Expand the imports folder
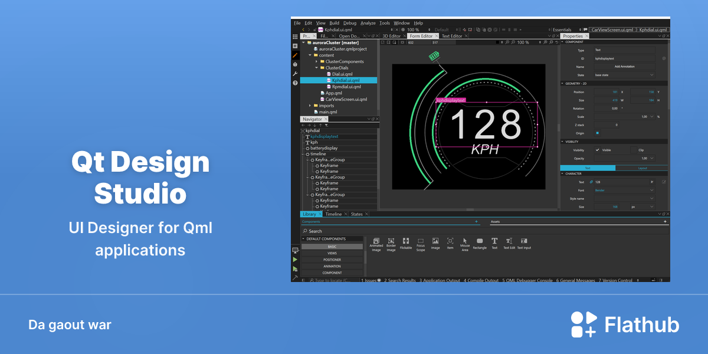Image resolution: width=708 pixels, height=354 pixels. 309,106
